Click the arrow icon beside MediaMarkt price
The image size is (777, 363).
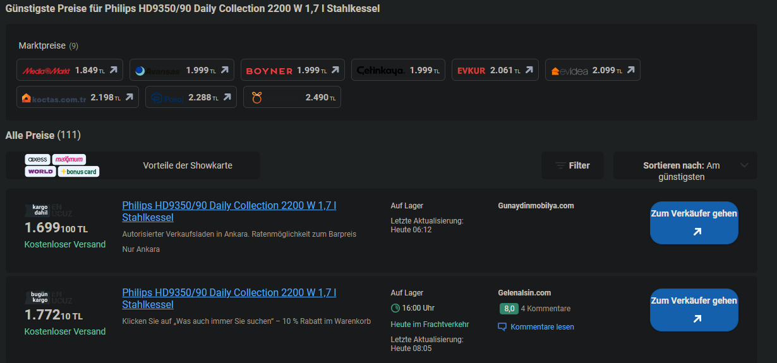pyautogui.click(x=114, y=70)
